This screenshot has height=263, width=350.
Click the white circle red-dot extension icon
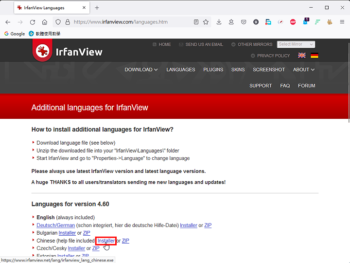tap(280, 22)
